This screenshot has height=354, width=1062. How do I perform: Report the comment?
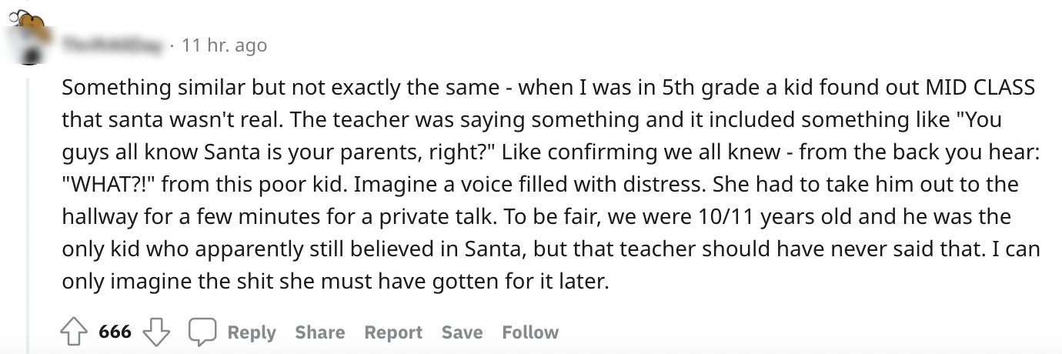click(x=393, y=332)
